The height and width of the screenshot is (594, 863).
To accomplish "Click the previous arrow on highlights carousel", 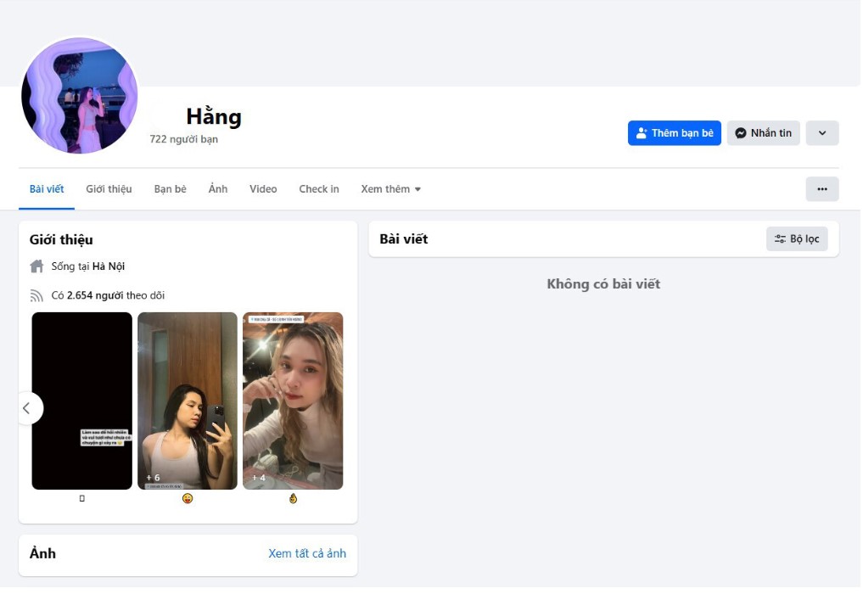I will point(26,408).
